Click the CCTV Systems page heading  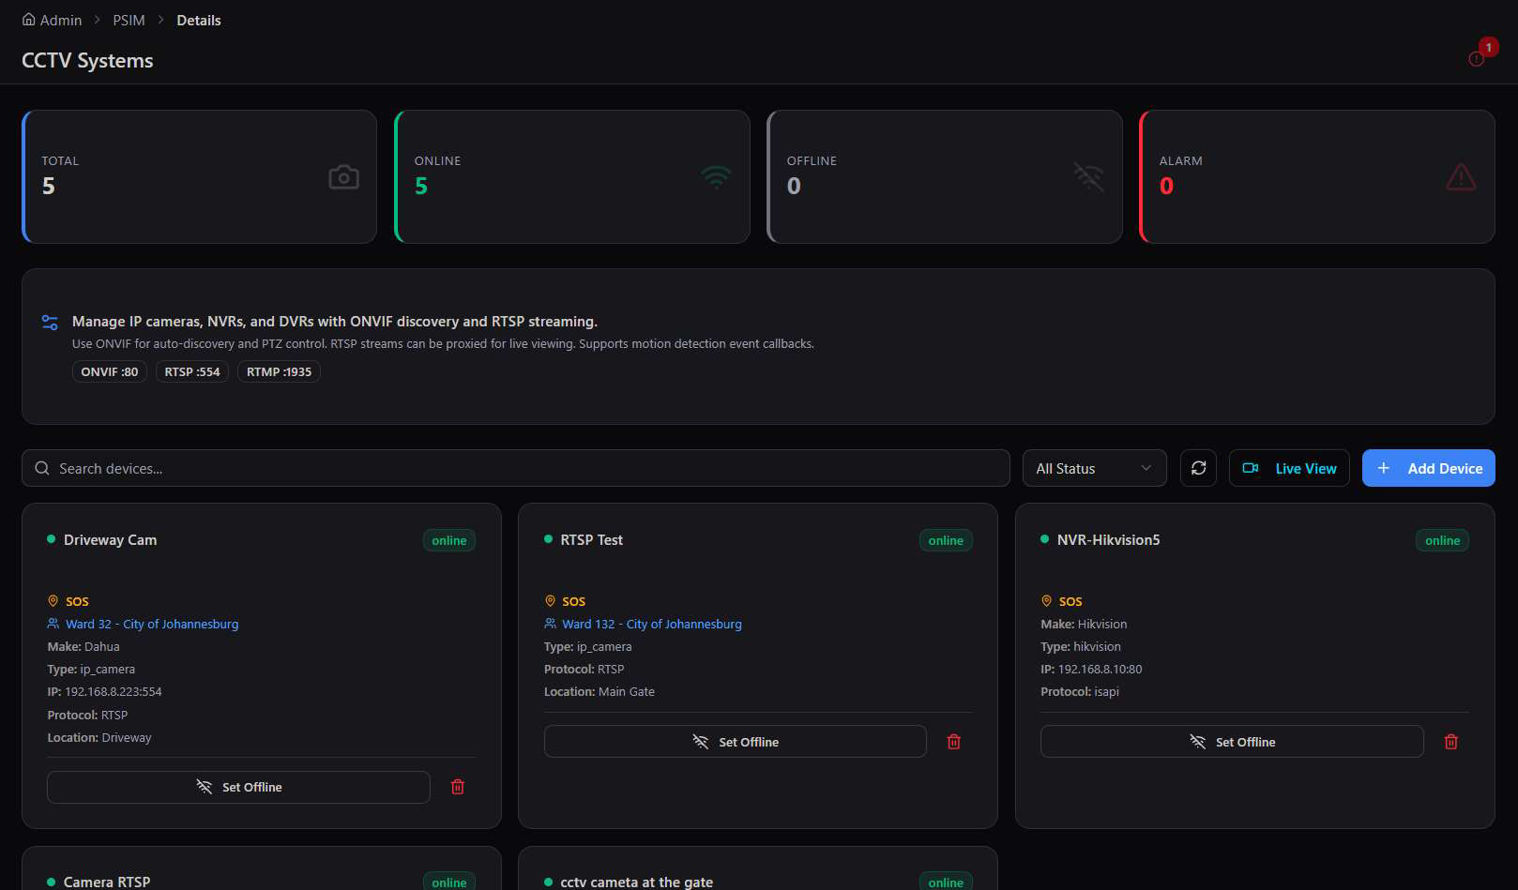click(x=87, y=60)
